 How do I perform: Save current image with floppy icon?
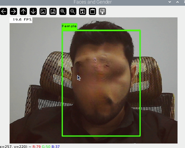(83, 11)
